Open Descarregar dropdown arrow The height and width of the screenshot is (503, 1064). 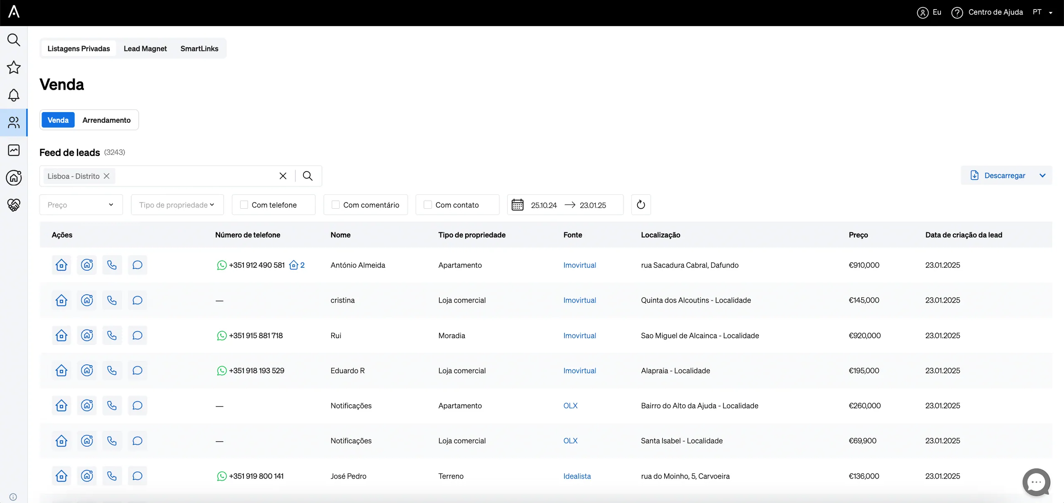click(x=1042, y=176)
